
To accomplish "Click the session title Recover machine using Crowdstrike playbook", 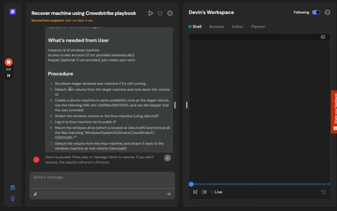I will tap(84, 13).
